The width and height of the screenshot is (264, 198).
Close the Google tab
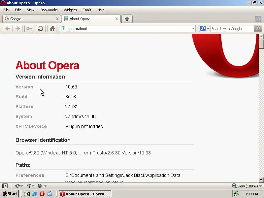pyautogui.click(x=57, y=19)
